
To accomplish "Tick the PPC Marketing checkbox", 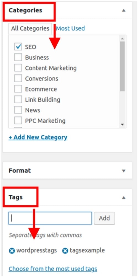I will pyautogui.click(x=18, y=121).
